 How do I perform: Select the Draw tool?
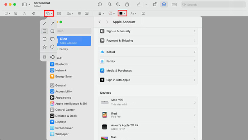point(34,13)
